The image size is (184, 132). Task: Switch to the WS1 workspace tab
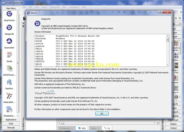click(82, 128)
